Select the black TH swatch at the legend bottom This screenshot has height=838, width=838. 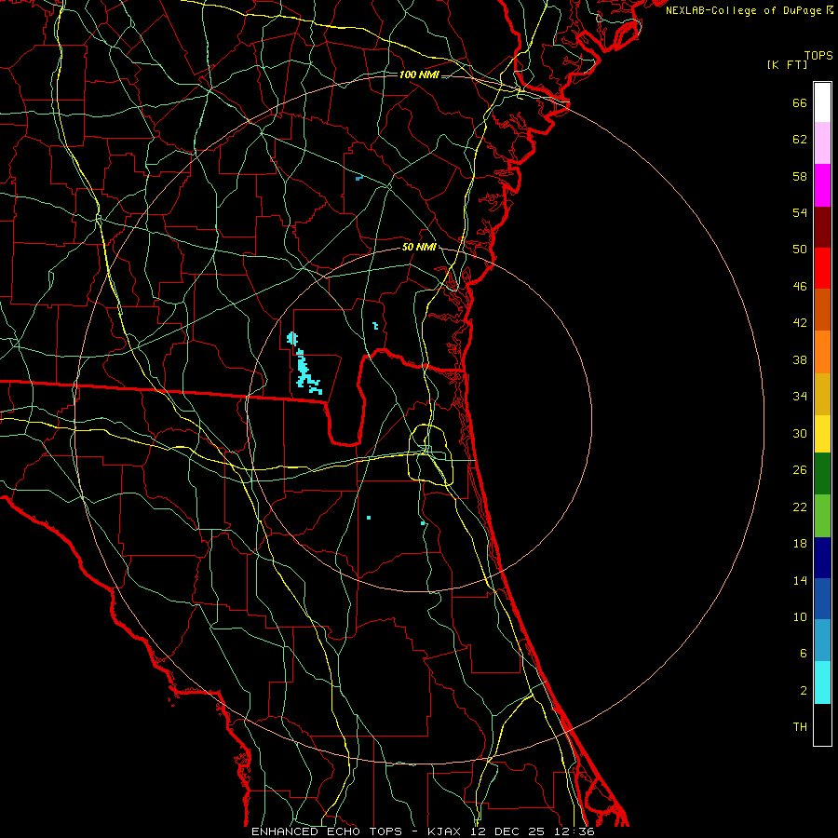(x=822, y=724)
